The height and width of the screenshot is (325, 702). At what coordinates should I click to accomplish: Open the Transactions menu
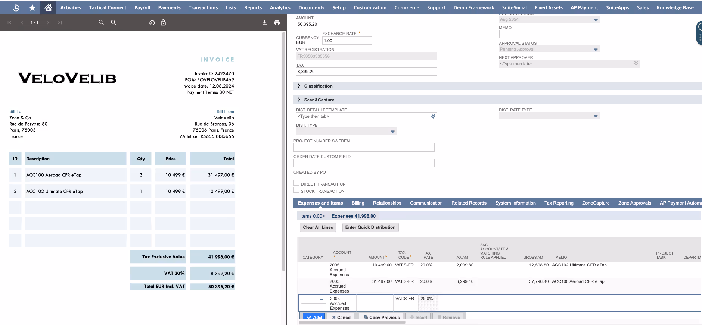203,7
